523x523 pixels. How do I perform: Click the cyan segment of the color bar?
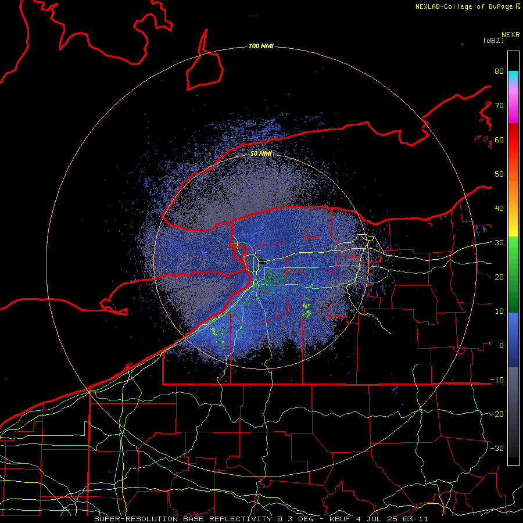513,76
